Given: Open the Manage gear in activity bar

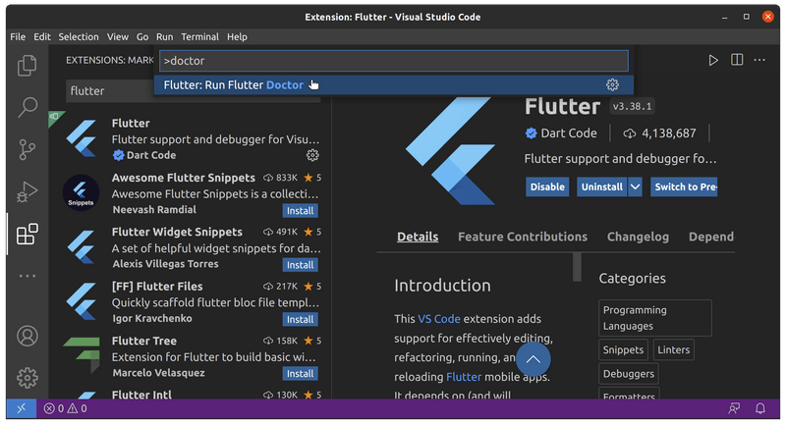Looking at the screenshot, I should click(28, 377).
